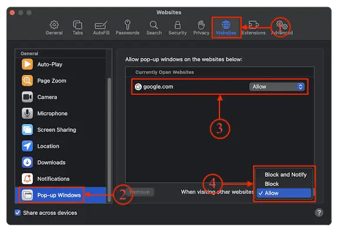Expand the google.com Allow dropdown
338x234 pixels.
point(277,87)
